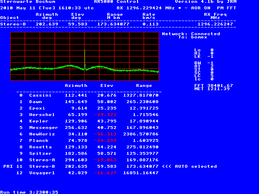Select the Messenger object name

tap(44, 128)
